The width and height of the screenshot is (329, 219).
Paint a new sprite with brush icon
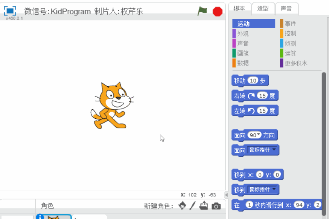point(192,205)
